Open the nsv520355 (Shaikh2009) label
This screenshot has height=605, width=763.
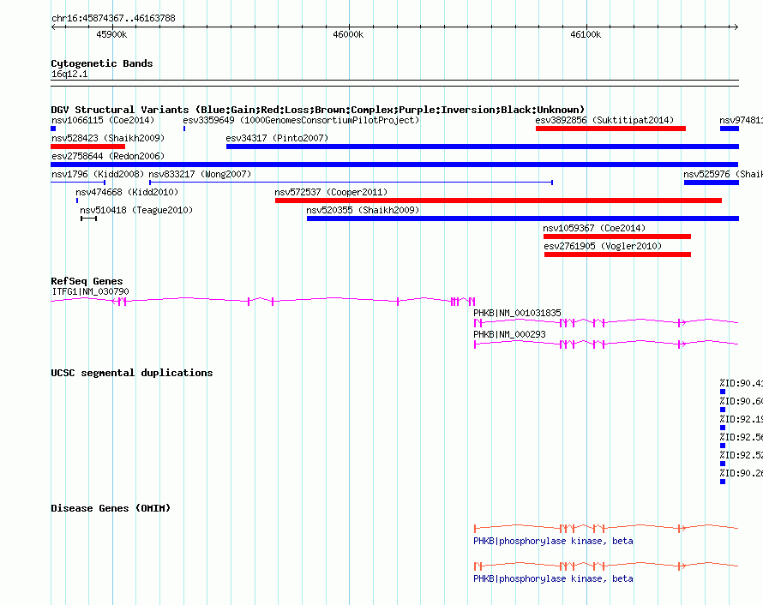363,210
